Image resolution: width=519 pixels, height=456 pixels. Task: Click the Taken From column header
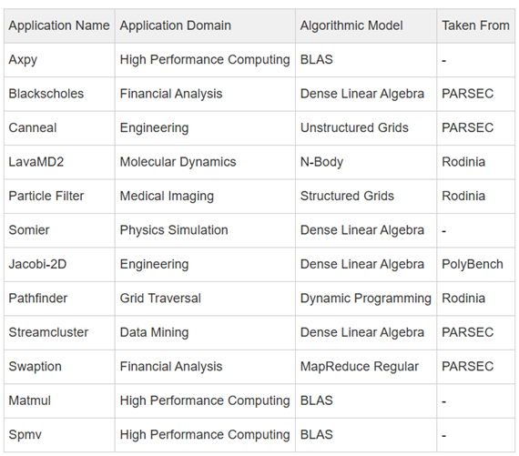(475, 25)
